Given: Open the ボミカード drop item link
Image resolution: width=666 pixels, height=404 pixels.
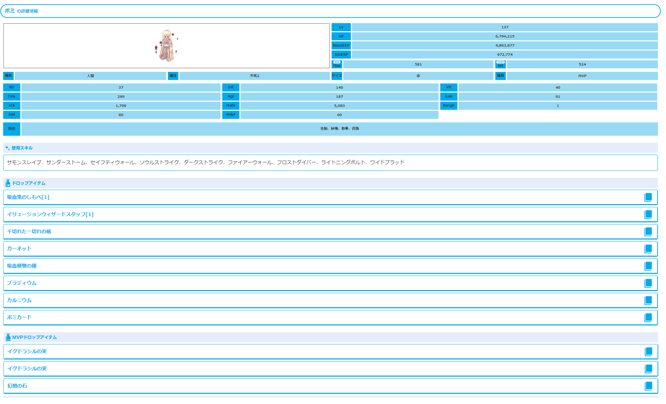Looking at the screenshot, I should pyautogui.click(x=19, y=317).
